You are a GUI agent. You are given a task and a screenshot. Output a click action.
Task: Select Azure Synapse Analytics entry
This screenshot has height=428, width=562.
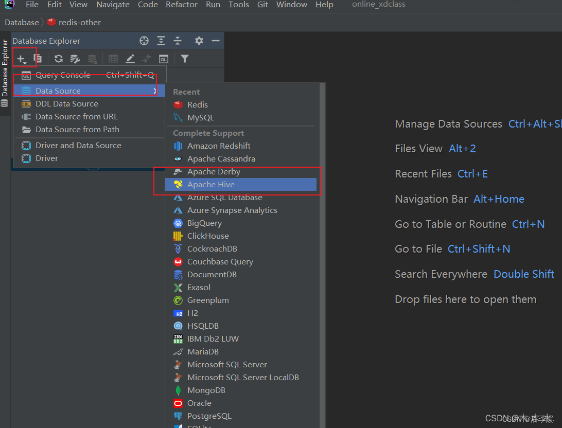pos(241,210)
